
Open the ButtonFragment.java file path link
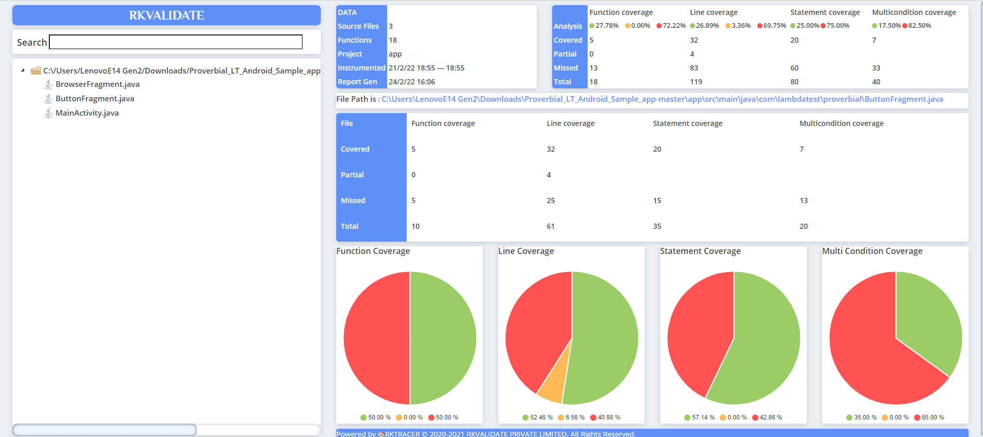(662, 99)
